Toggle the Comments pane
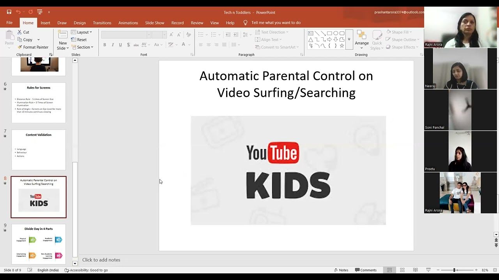This screenshot has width=499, height=280. click(x=366, y=270)
